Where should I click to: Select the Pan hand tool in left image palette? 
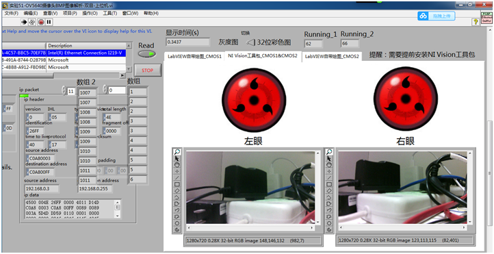(x=177, y=165)
